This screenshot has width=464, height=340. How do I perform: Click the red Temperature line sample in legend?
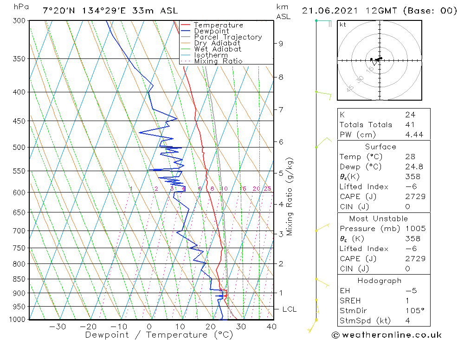[185, 25]
